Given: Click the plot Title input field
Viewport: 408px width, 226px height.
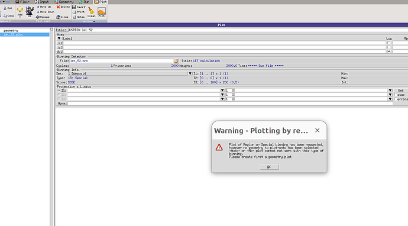Looking at the screenshot, I should [238, 30].
